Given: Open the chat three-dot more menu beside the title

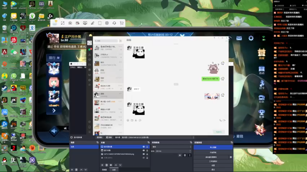Looking at the screenshot, I should pos(226,40).
